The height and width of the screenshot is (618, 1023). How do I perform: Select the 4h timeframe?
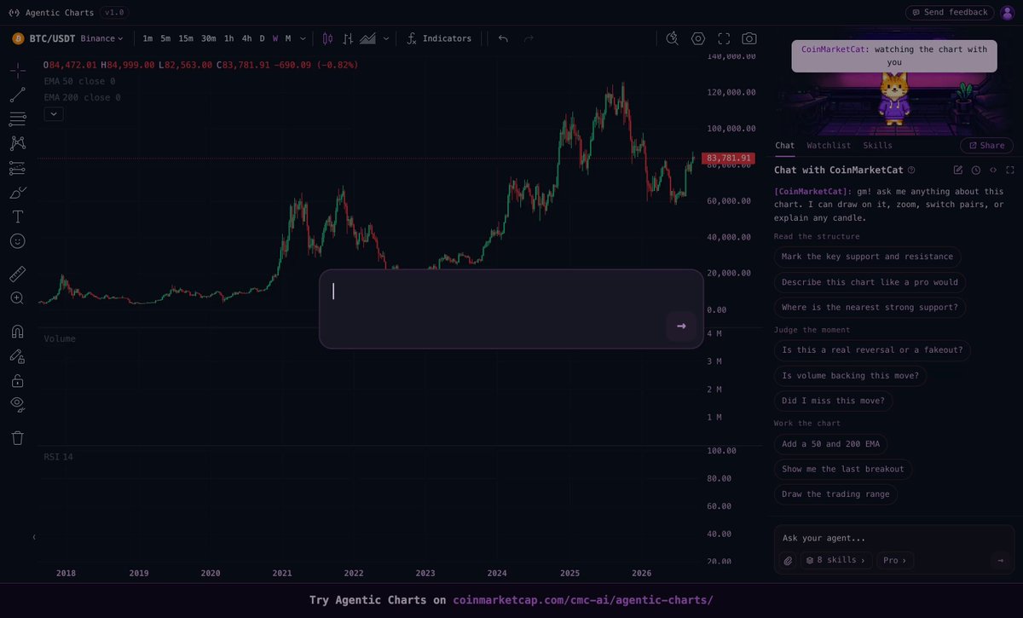point(246,38)
